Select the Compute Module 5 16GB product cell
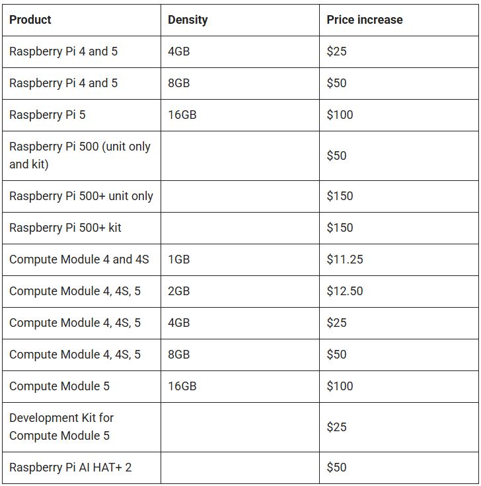 59,386
